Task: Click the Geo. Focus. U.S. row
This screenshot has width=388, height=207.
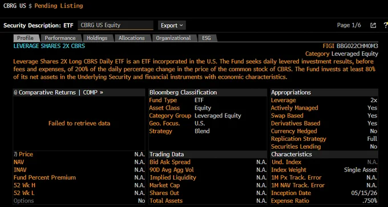Action: click(x=208, y=123)
